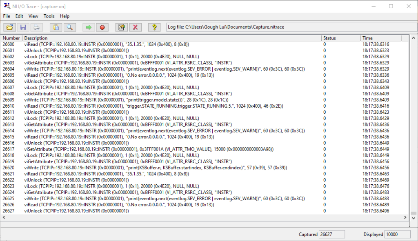
Task: Select row 26604 viWrite eventlog.next entry
Action: coord(205,69)
